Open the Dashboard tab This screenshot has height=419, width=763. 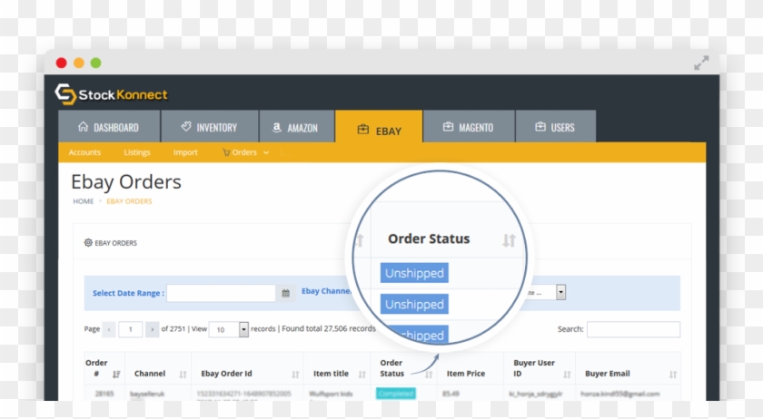tap(109, 127)
